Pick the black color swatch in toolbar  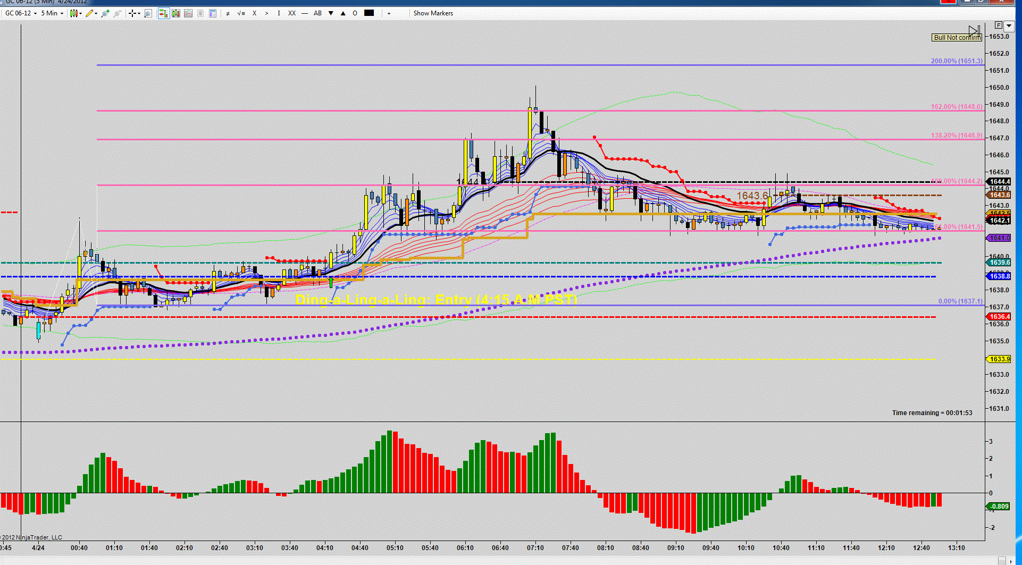tap(369, 13)
